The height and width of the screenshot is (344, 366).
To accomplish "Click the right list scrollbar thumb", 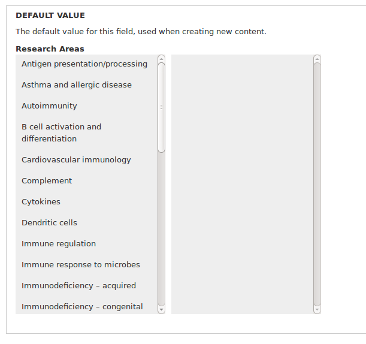I will (317, 184).
